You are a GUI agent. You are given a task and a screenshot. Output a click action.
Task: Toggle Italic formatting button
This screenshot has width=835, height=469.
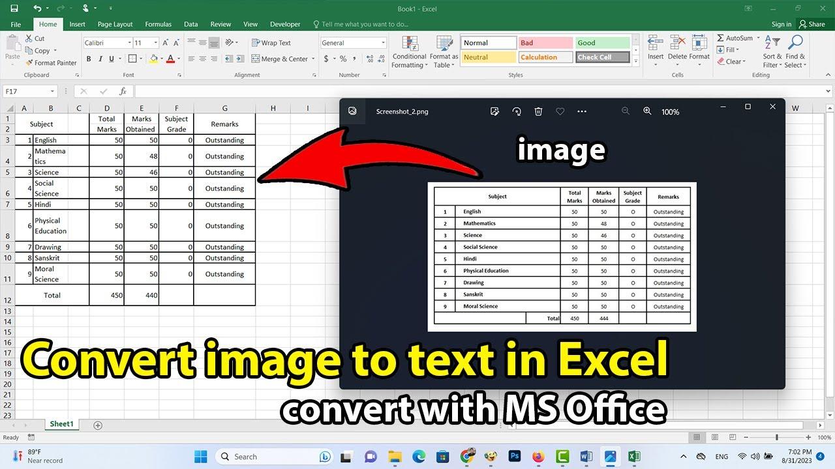tap(100, 59)
